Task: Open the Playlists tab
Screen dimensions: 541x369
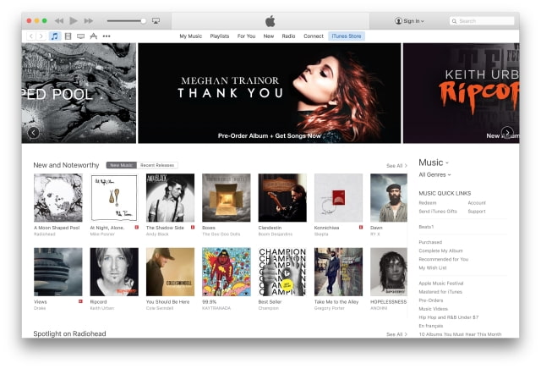Action: 220,36
